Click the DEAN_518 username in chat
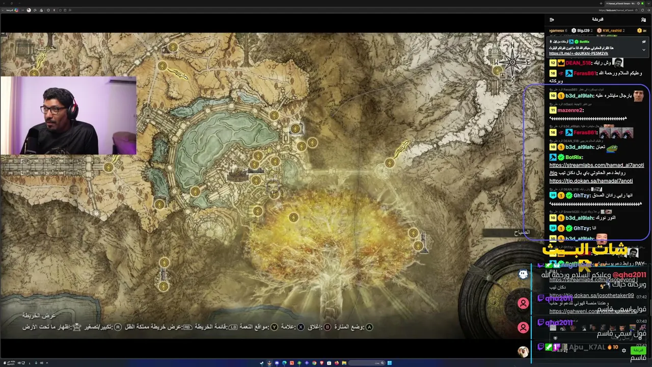 coord(578,63)
